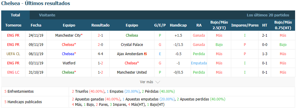Open the 2-1 Manchester City vs Chelsea result
Screen dimensions: 299x110
point(100,35)
